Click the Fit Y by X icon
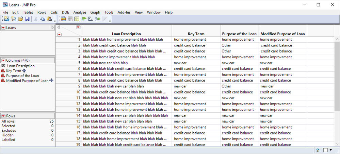 pyautogui.click(x=91, y=19)
